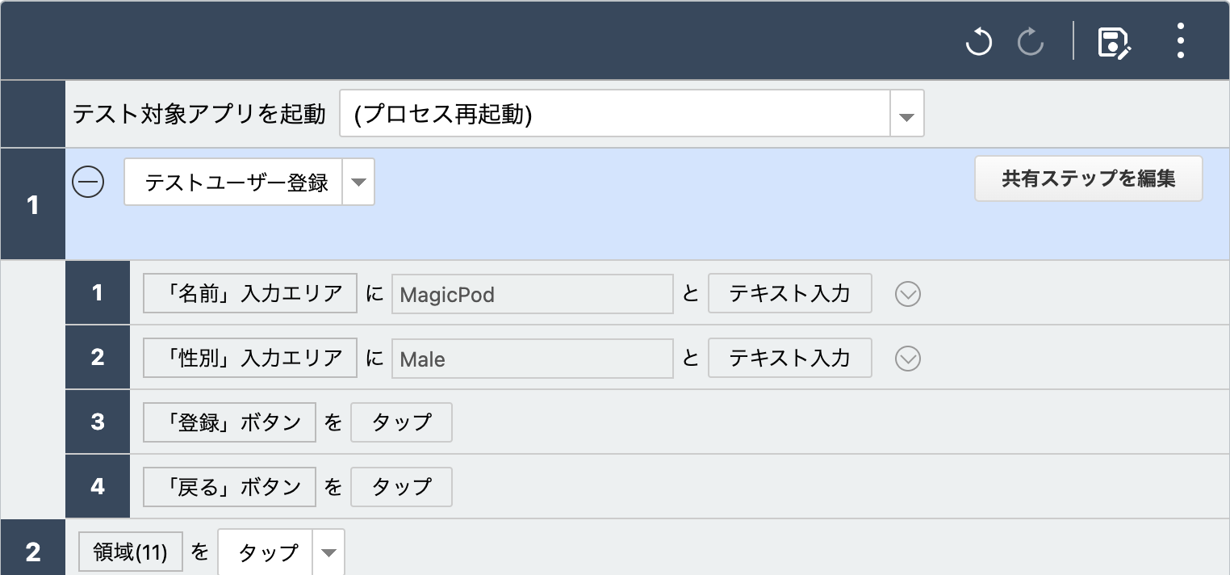Click the undo icon in the toolbar
Image resolution: width=1230 pixels, height=575 pixels.
pyautogui.click(x=978, y=40)
